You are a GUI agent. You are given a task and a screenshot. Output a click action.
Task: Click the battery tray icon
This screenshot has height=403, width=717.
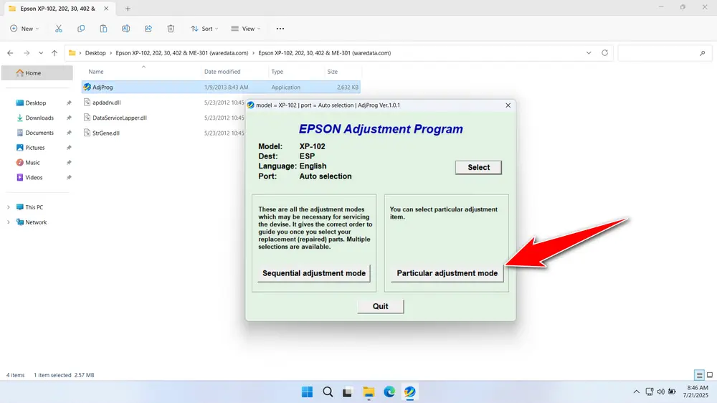(672, 392)
